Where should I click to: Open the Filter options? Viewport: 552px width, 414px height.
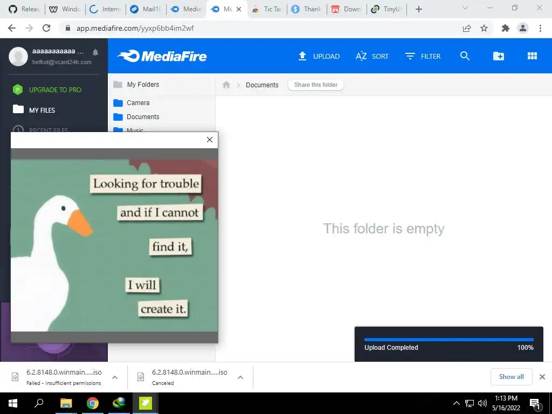coord(423,56)
